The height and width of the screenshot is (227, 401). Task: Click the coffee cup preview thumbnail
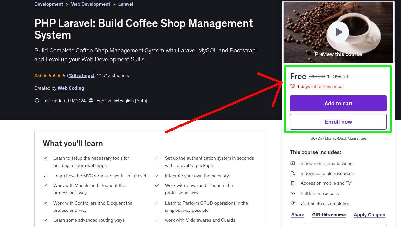338,32
